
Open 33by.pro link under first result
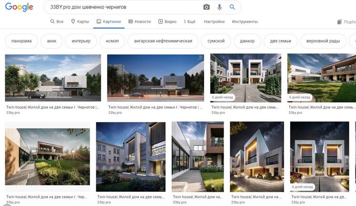[x=13, y=113]
